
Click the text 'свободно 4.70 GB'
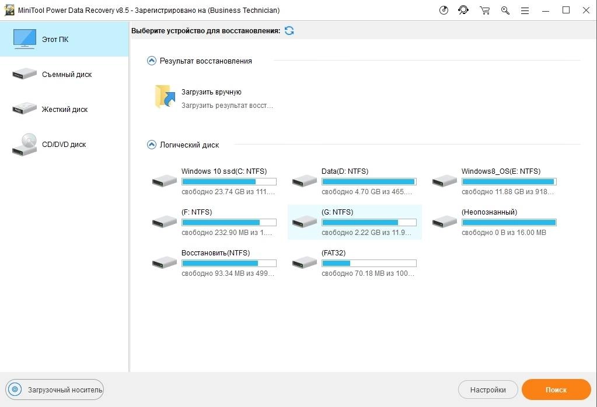click(351, 192)
